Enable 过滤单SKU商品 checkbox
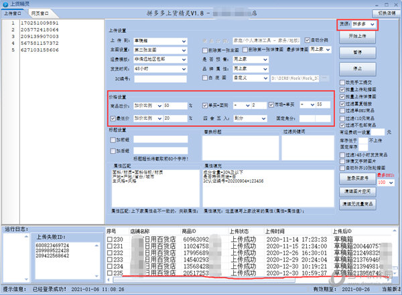The height and width of the screenshot is (295, 402). click(x=342, y=110)
